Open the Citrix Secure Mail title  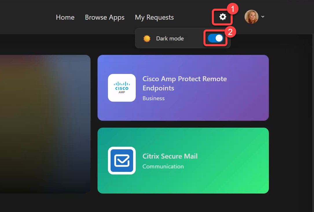tap(170, 156)
